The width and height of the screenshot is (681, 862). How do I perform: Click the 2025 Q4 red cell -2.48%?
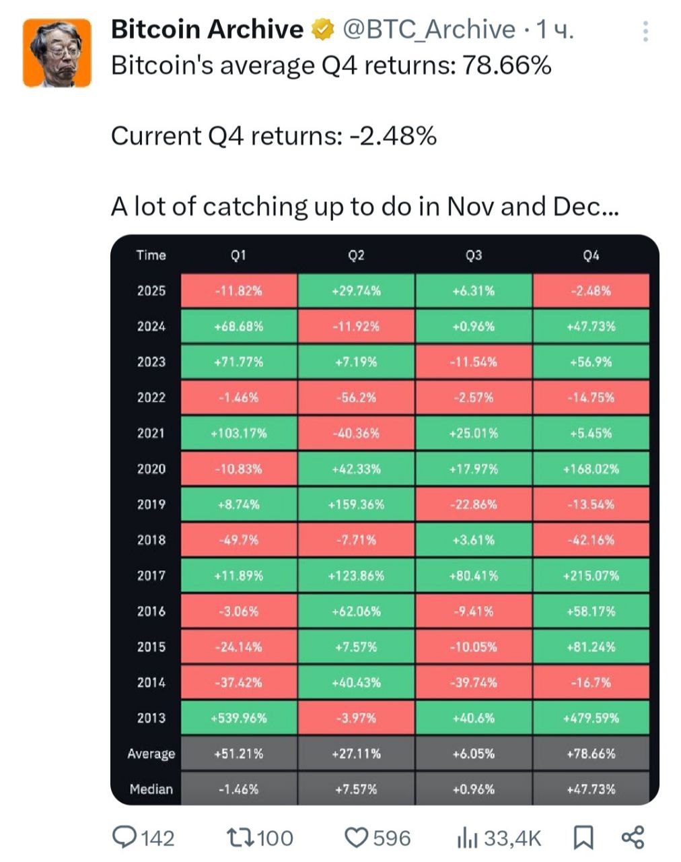pos(591,291)
